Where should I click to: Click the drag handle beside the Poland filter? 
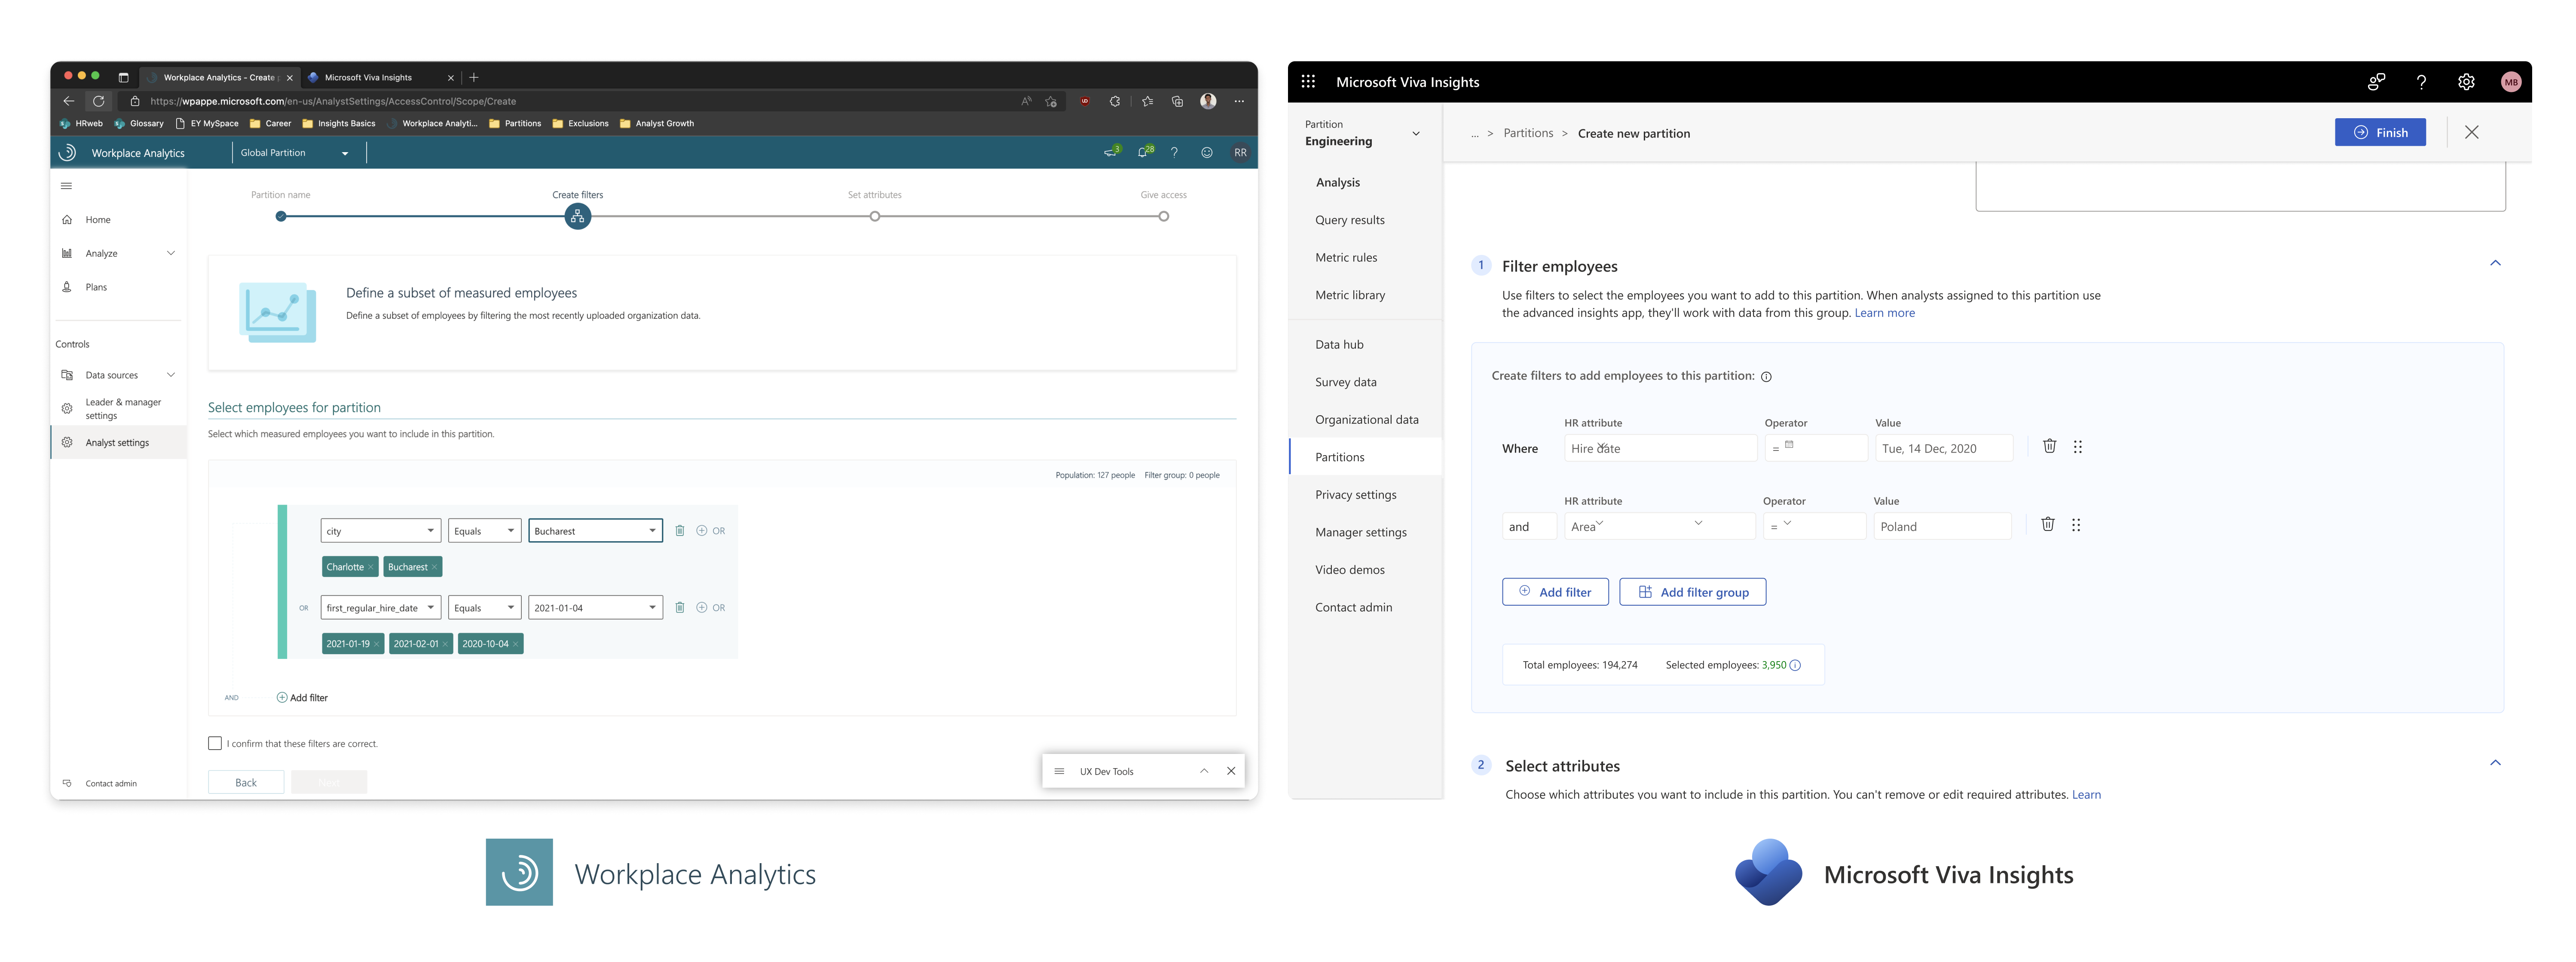(x=2076, y=525)
